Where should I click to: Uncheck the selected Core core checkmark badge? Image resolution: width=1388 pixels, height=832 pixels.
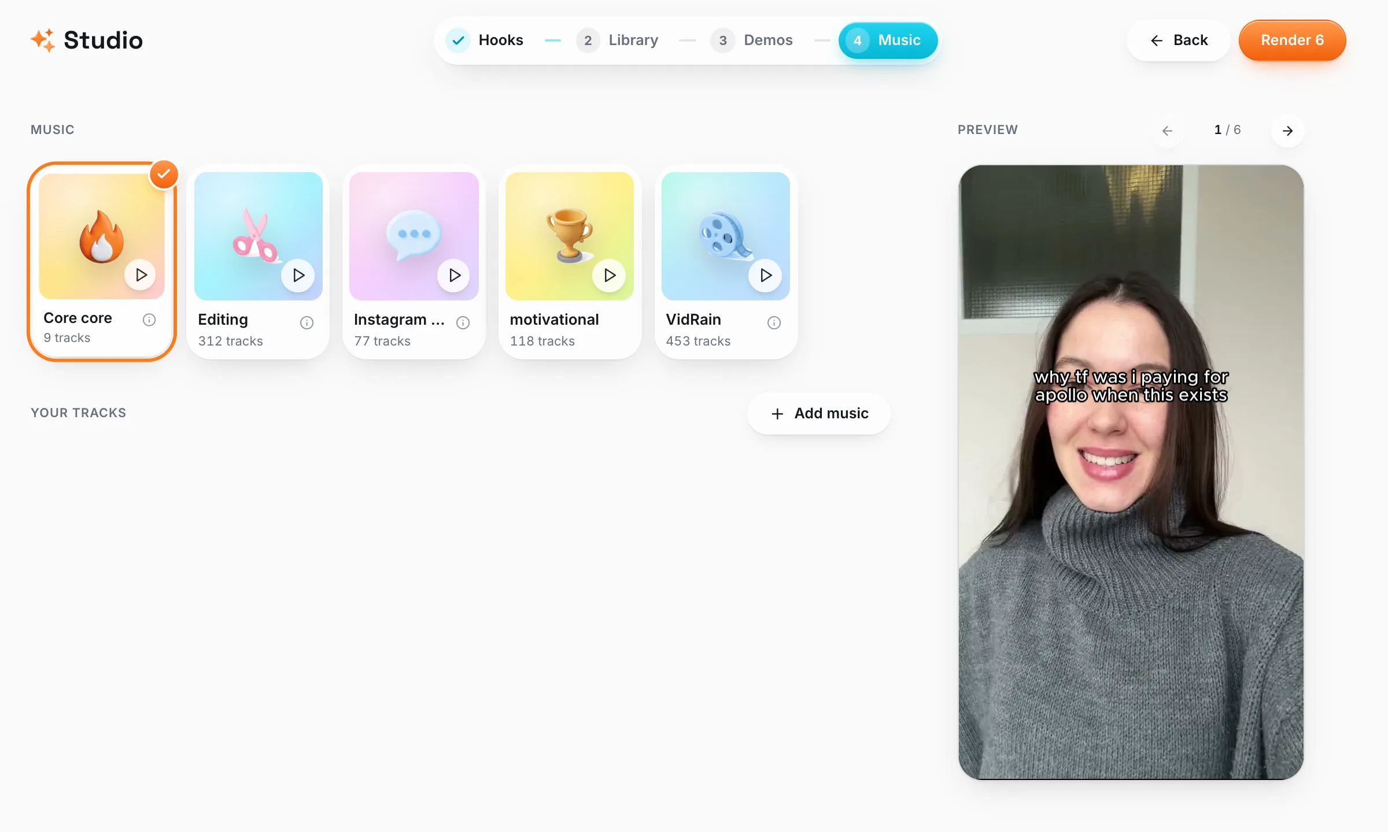[164, 174]
